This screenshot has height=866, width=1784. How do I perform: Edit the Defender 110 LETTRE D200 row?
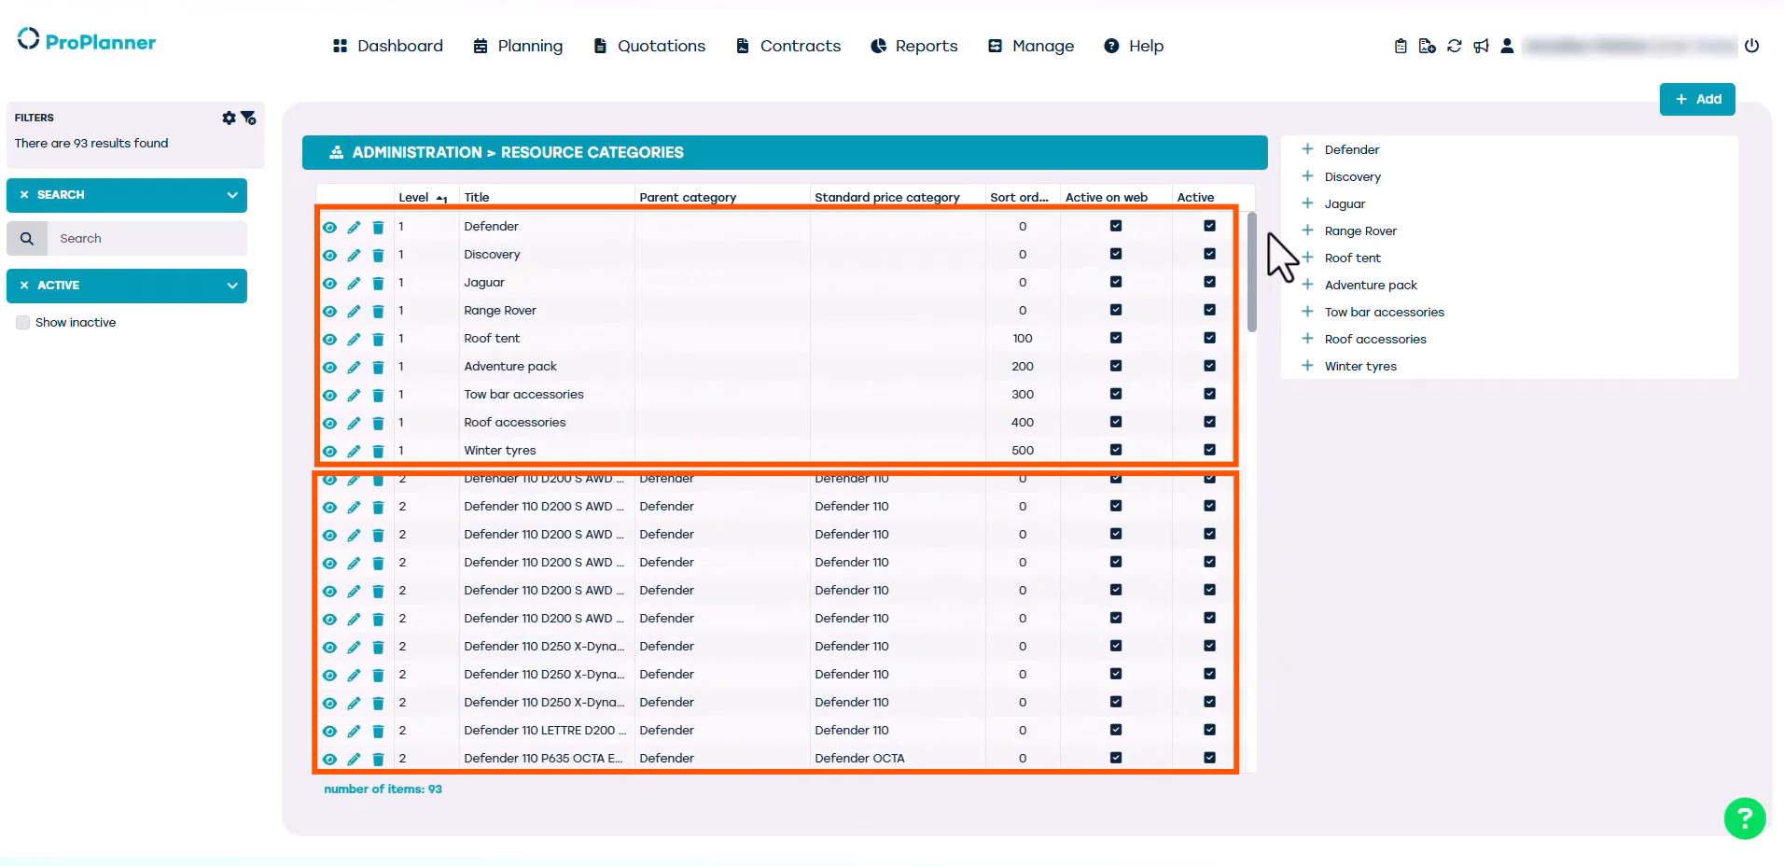[x=354, y=732]
